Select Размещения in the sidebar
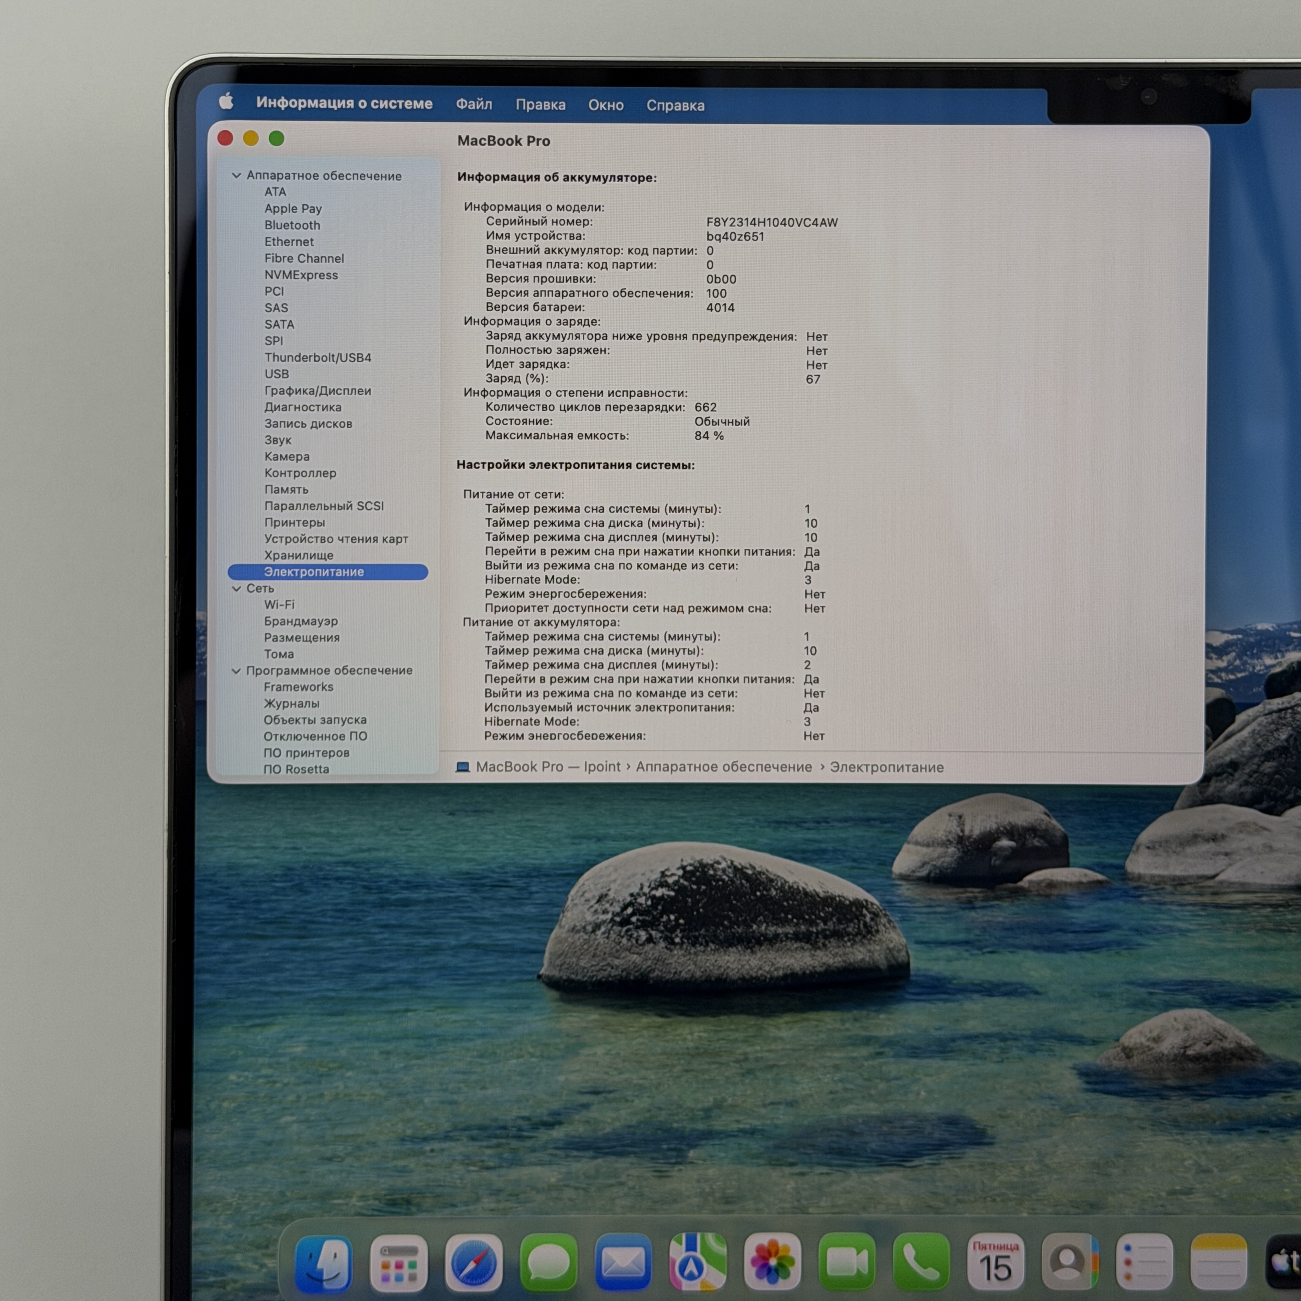Image resolution: width=1301 pixels, height=1301 pixels. click(x=302, y=638)
